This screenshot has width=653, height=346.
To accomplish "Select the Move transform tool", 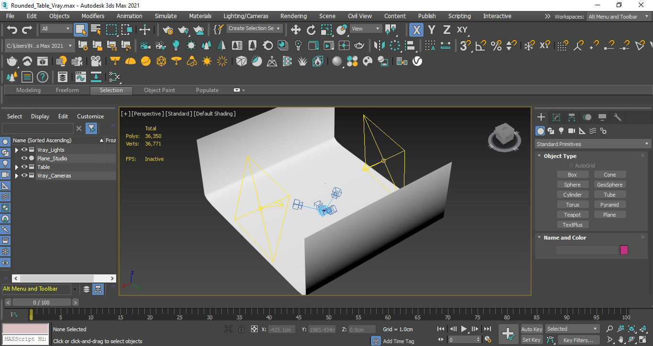I will [x=296, y=30].
